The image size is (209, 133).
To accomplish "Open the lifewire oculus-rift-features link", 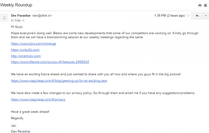I will click(50, 62).
